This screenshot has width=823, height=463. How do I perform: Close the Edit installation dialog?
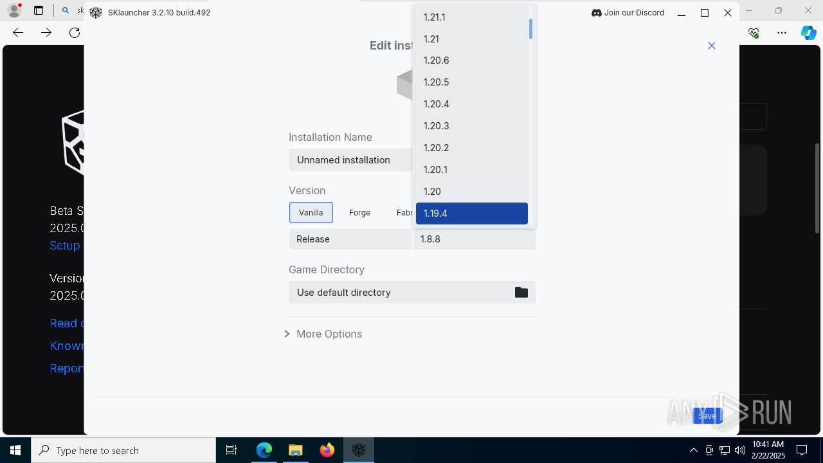[x=712, y=46]
